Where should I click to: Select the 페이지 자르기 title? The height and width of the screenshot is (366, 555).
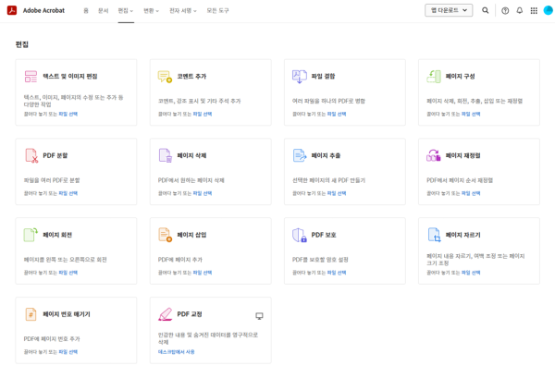(463, 235)
